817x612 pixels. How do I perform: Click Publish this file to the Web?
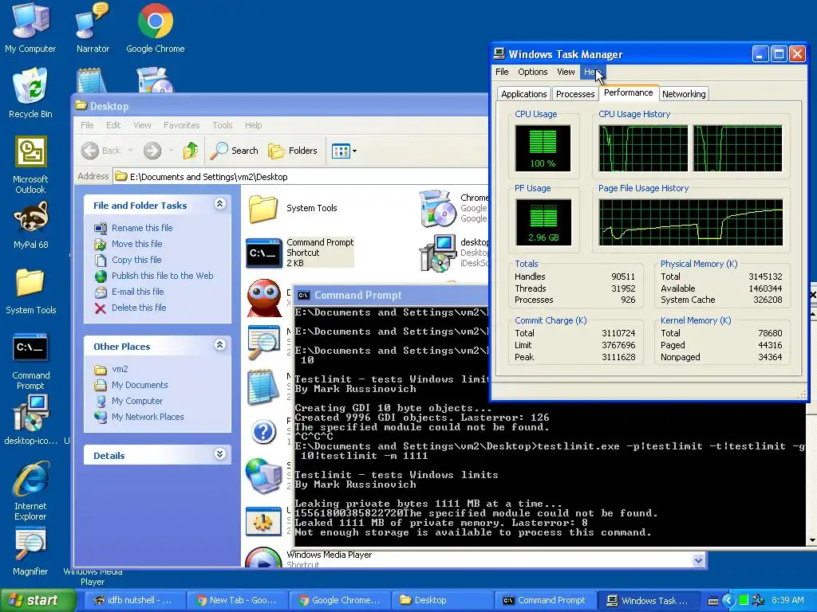click(x=163, y=276)
